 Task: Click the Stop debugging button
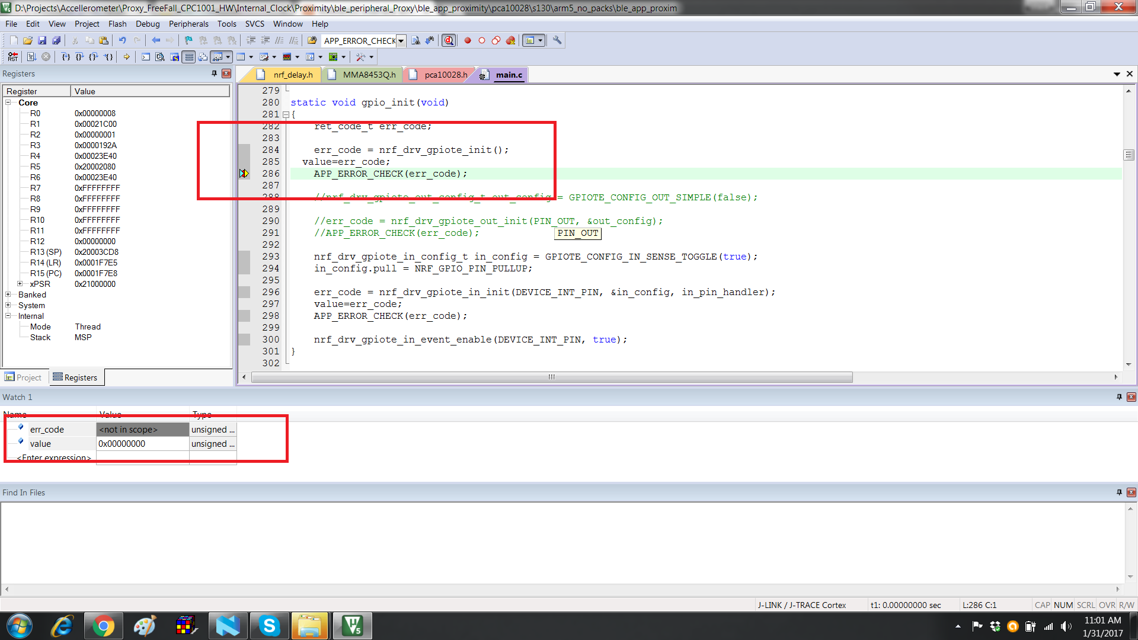tap(46, 57)
